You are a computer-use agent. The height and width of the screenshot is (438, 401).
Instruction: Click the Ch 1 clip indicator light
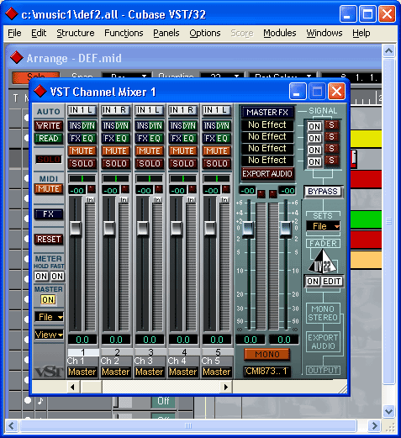click(x=92, y=189)
